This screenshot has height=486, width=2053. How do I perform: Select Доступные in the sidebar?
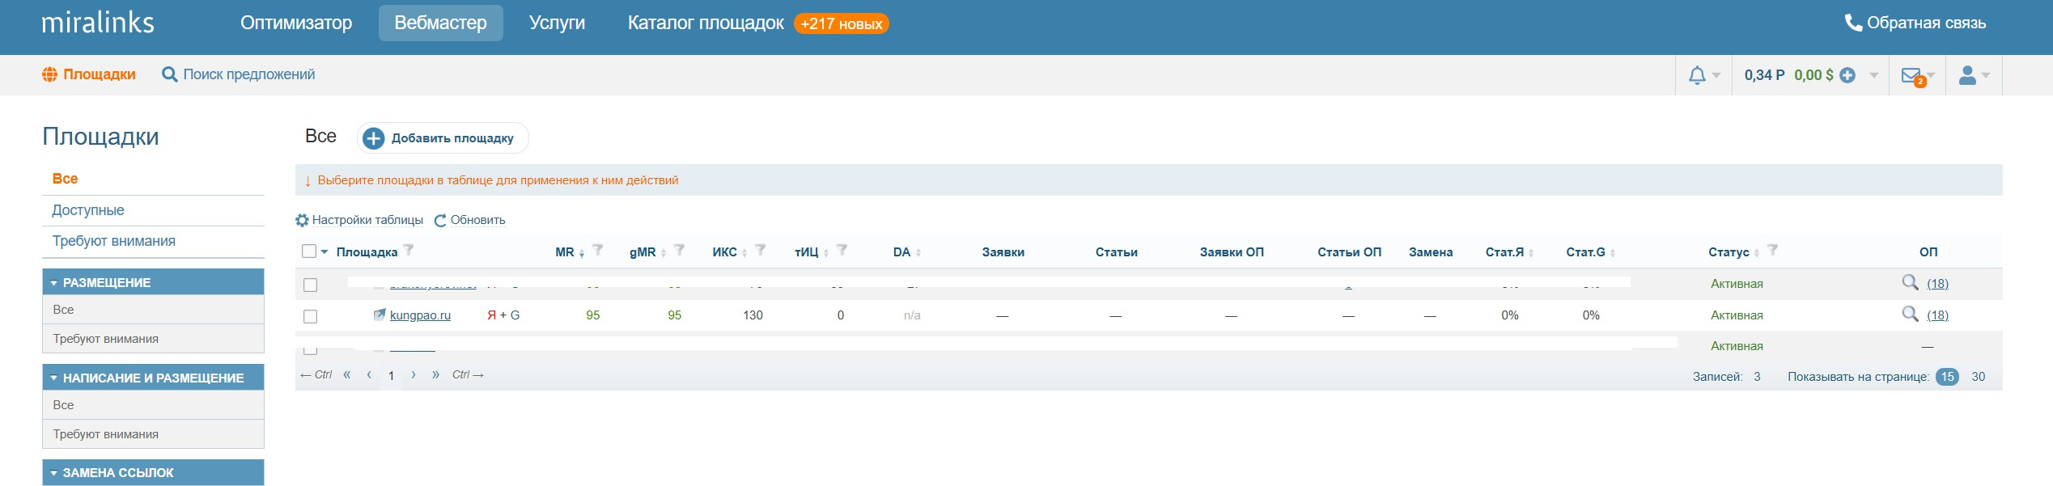88,210
